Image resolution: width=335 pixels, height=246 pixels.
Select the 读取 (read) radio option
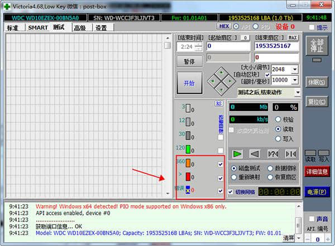coord(279,129)
